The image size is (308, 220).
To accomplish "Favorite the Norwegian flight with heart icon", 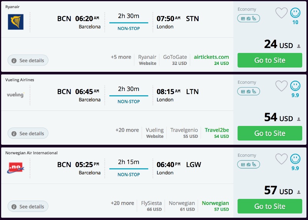I will tap(281, 159).
